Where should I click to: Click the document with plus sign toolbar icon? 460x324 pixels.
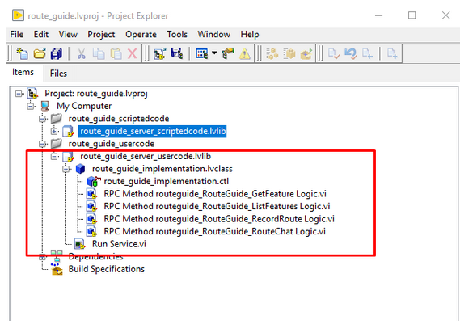click(392, 53)
